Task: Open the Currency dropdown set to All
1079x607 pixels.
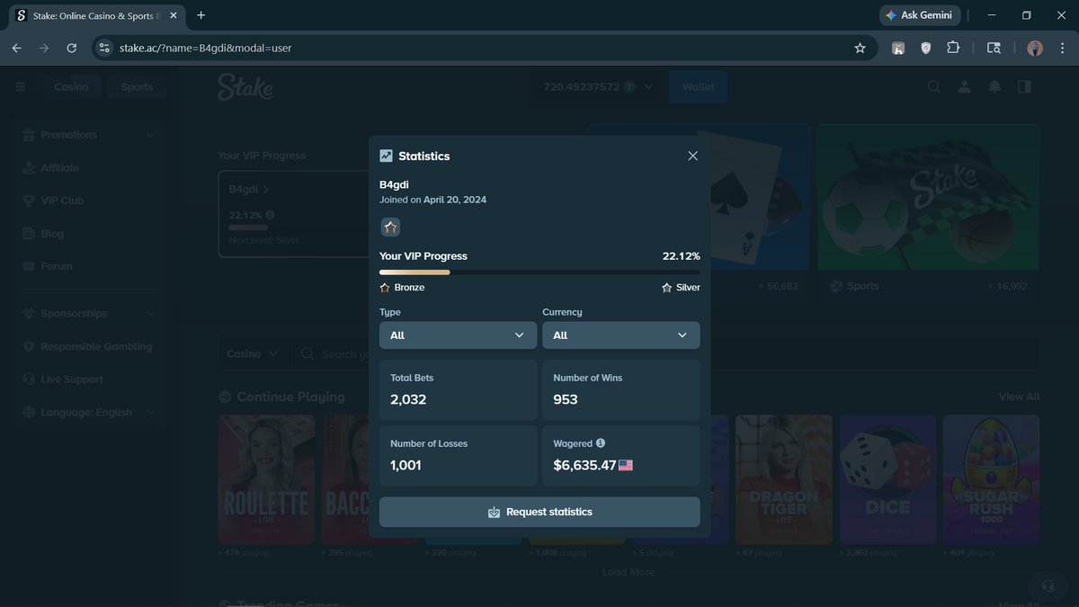Action: click(621, 335)
